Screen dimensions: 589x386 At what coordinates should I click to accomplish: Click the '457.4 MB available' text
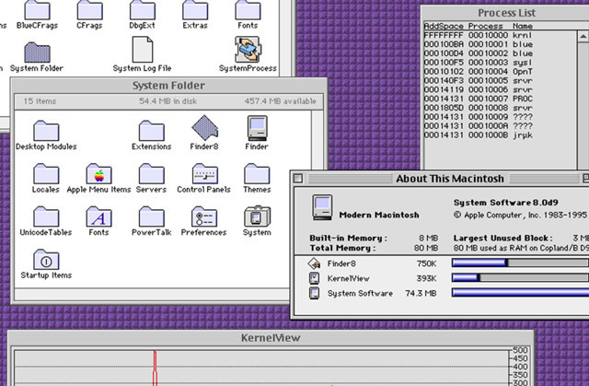tap(280, 101)
